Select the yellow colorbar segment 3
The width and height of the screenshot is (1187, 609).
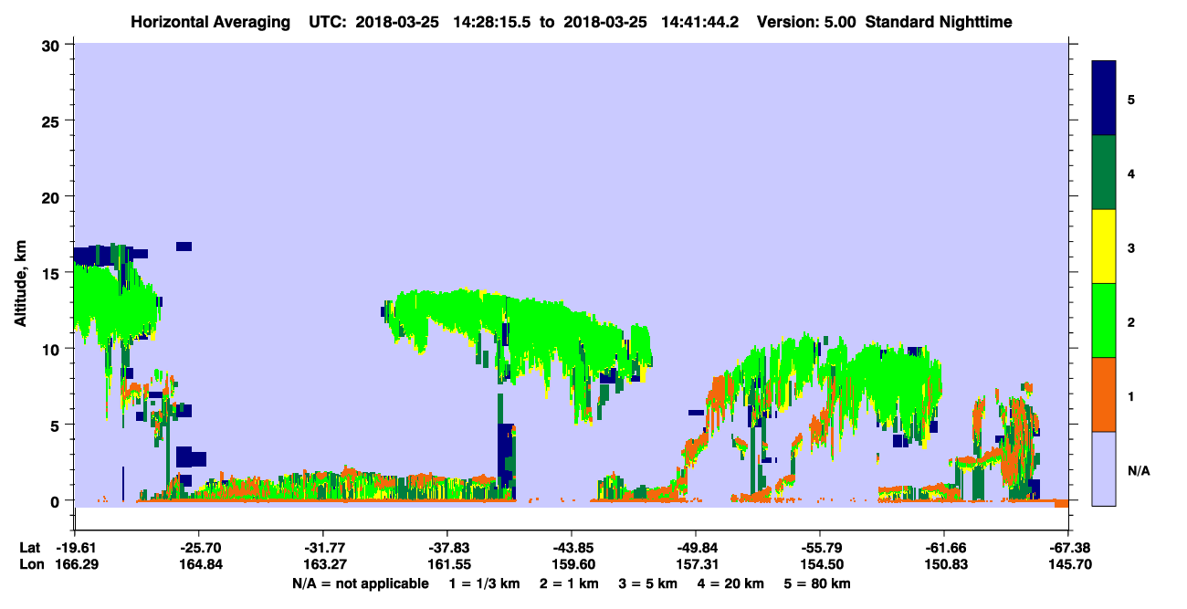click(x=1104, y=247)
